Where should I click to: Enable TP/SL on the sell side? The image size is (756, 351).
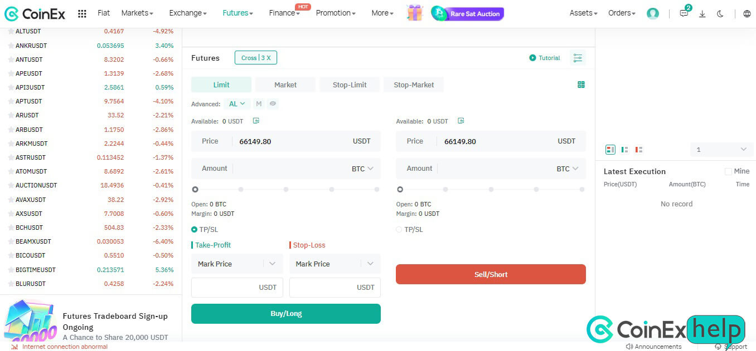pyautogui.click(x=399, y=229)
